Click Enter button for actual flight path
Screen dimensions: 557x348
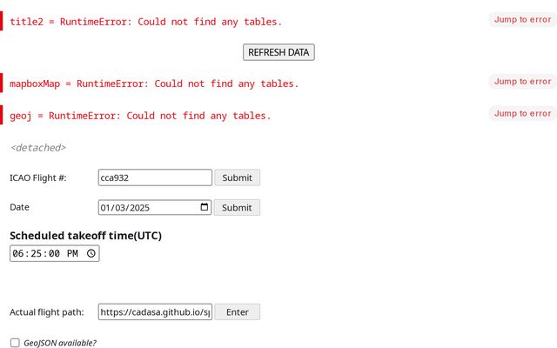238,311
